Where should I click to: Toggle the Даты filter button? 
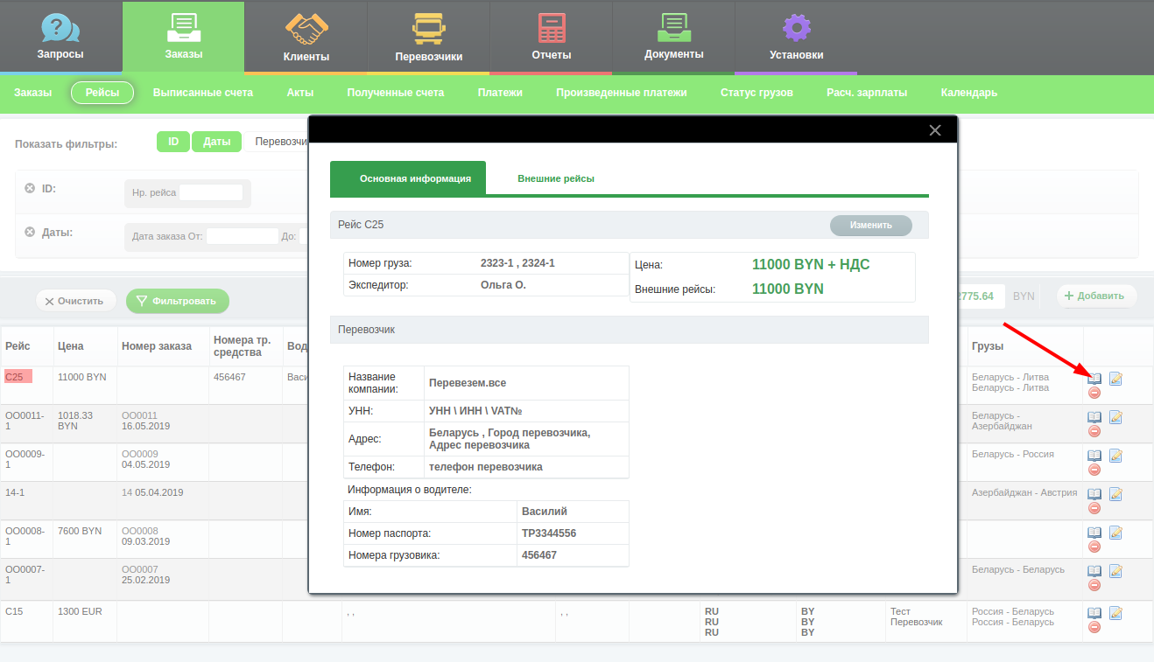[x=216, y=142]
